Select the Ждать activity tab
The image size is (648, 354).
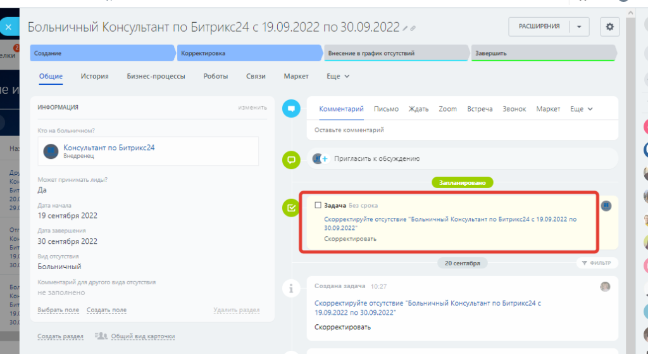coord(419,109)
